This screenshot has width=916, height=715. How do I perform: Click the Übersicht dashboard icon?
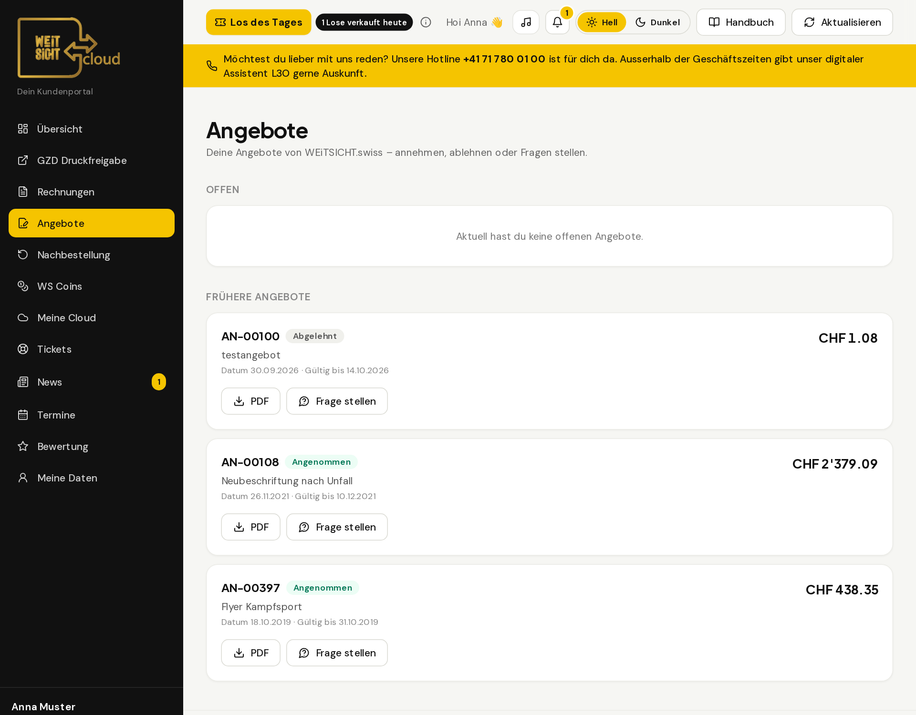coord(23,129)
